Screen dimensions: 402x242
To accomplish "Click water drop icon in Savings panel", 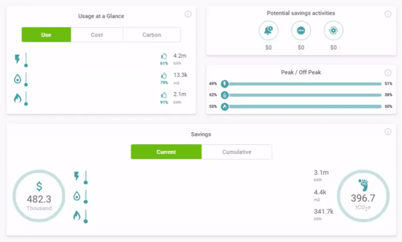I will coord(76,196).
